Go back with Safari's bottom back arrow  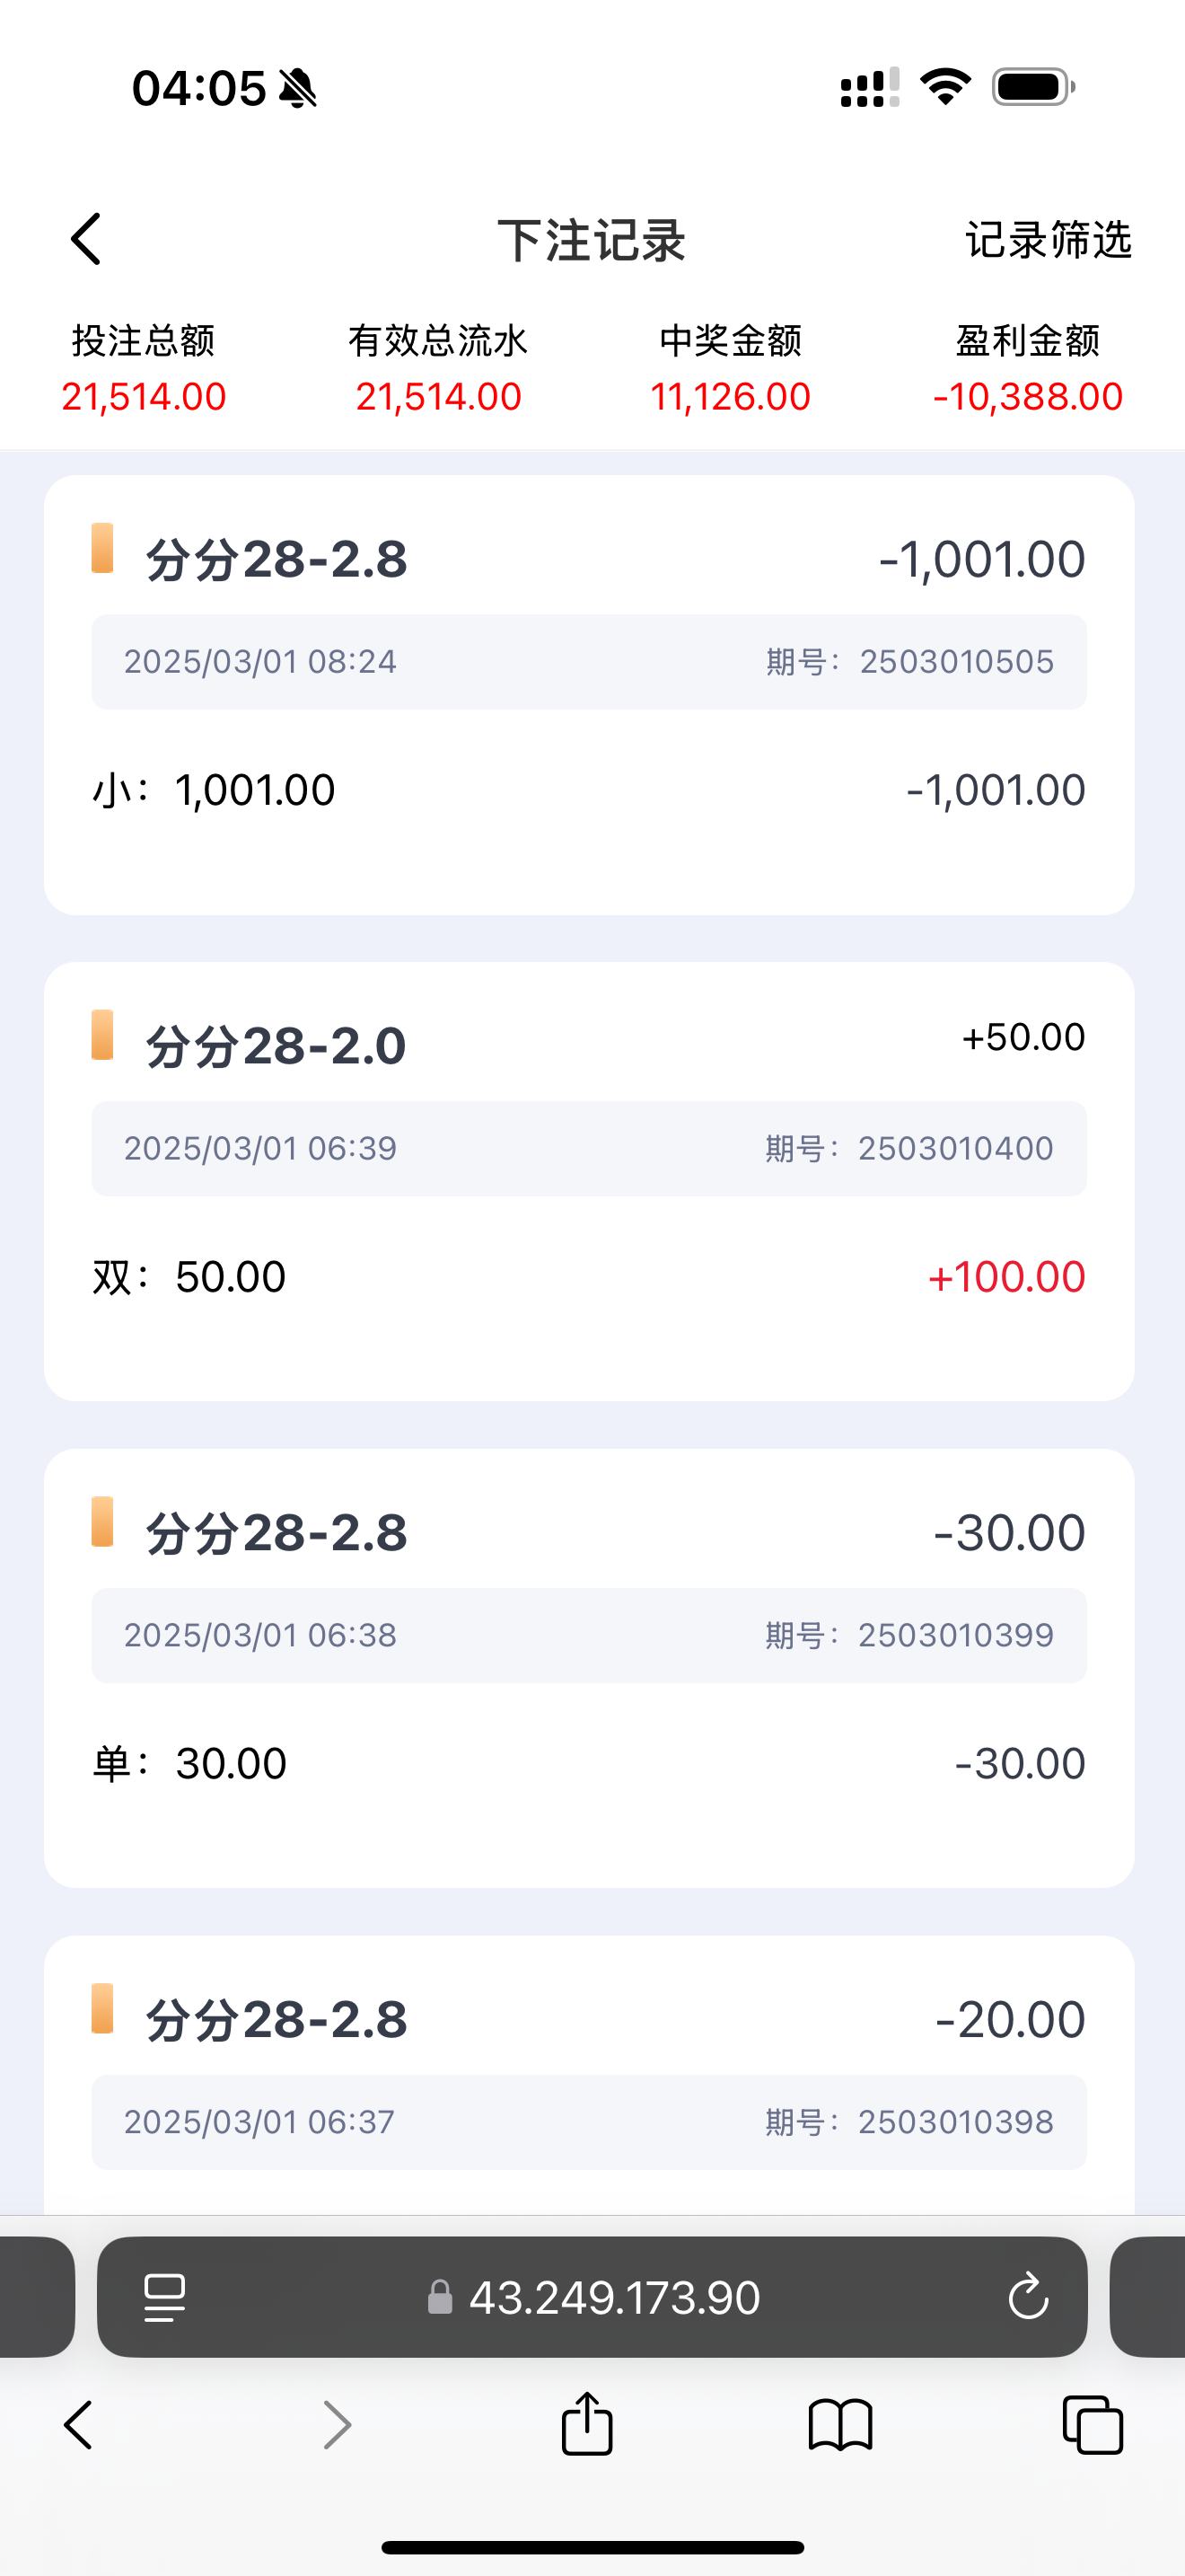79,2424
